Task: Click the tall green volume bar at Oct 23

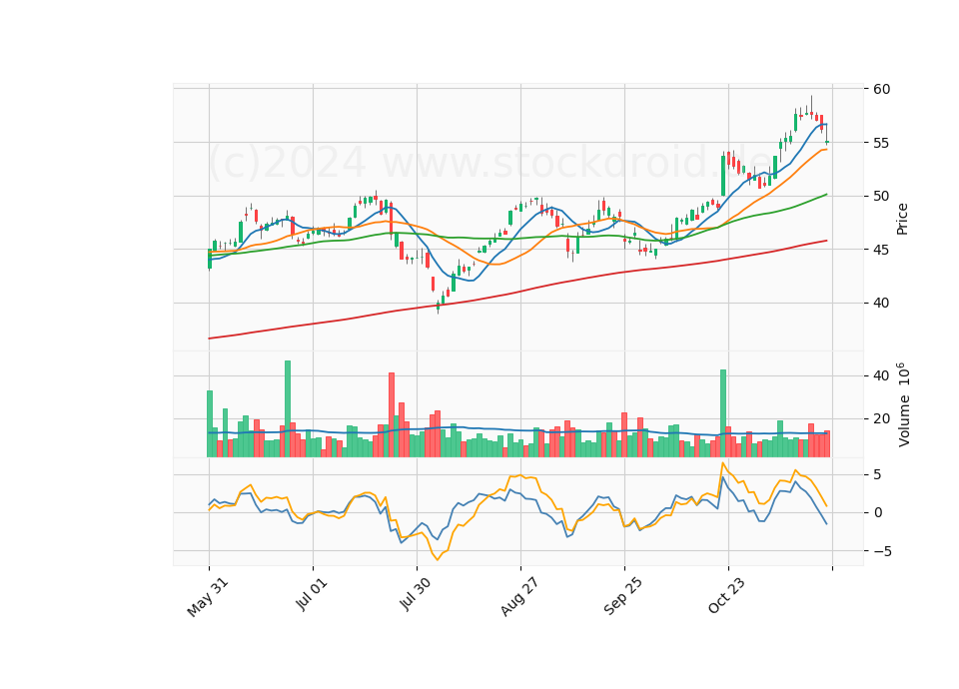Action: [x=723, y=413]
